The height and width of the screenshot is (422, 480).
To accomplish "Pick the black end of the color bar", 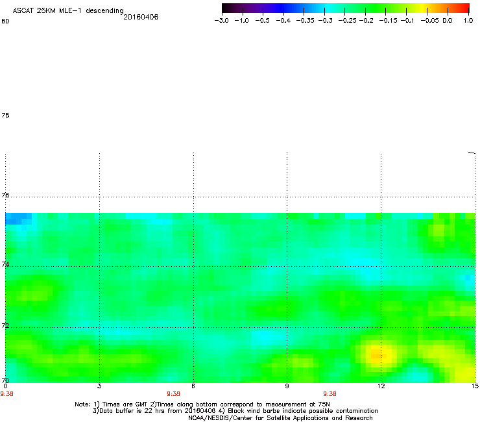I will [x=225, y=8].
